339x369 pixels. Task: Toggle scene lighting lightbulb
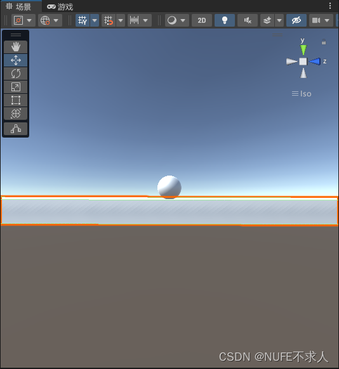point(225,20)
